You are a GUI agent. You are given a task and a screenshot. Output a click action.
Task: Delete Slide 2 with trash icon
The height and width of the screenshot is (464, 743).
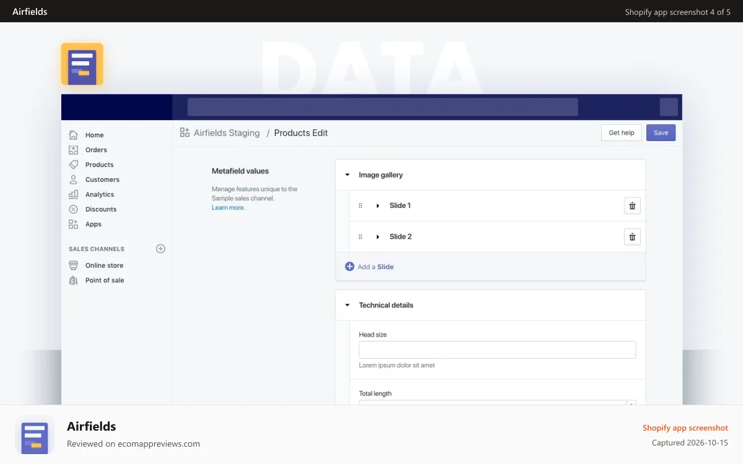point(632,237)
